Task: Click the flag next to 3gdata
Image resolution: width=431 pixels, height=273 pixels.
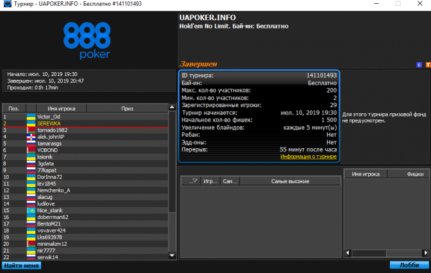Action: click(31, 163)
